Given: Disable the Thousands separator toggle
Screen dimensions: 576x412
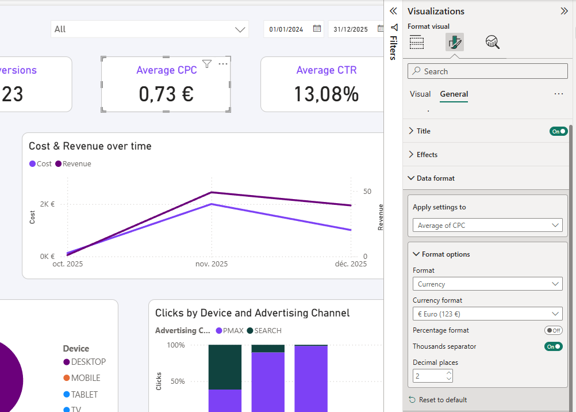Looking at the screenshot, I should click(x=553, y=346).
